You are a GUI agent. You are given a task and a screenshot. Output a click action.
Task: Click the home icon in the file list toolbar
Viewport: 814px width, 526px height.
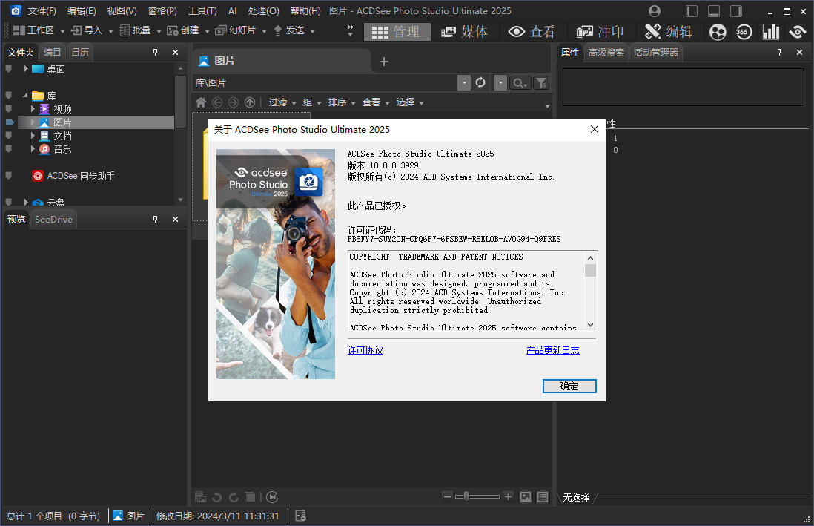[201, 102]
